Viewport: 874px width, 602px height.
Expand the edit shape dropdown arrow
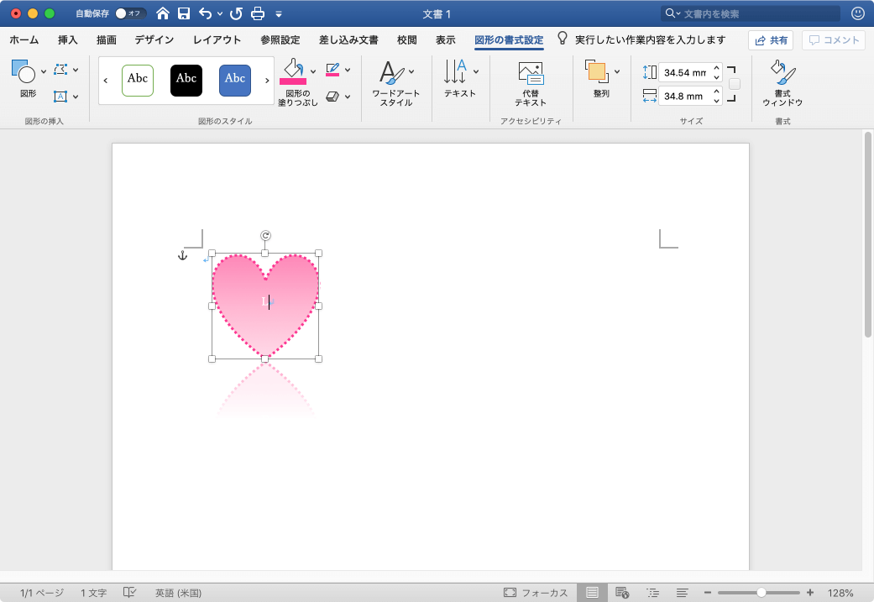[76, 70]
